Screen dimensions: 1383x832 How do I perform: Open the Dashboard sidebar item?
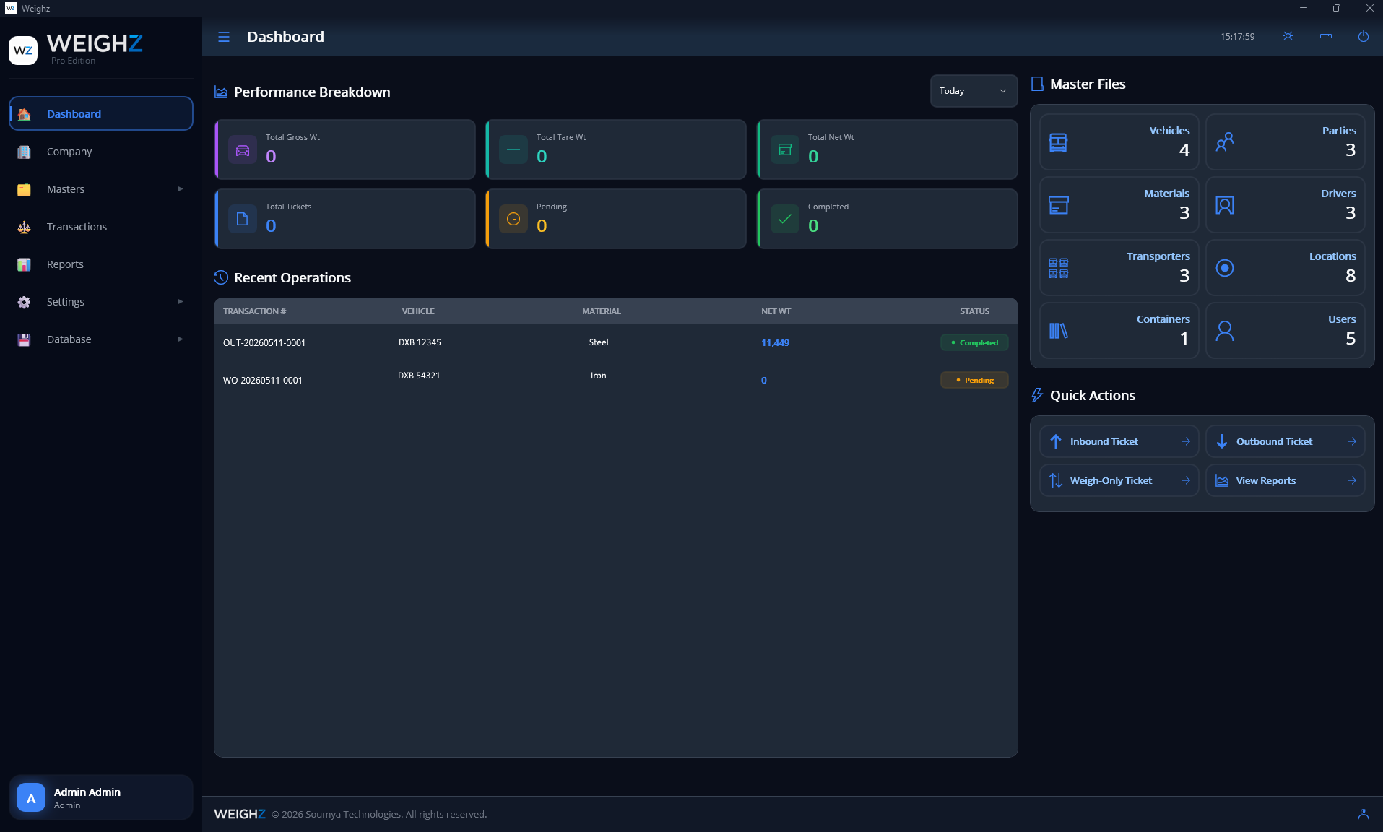coord(101,113)
